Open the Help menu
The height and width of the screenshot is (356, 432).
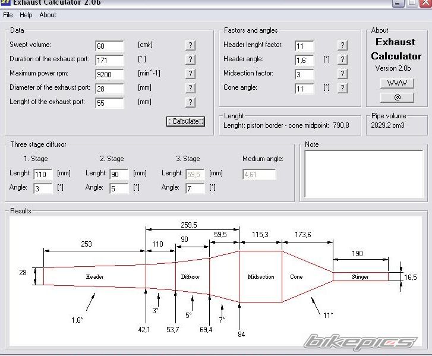tap(26, 15)
